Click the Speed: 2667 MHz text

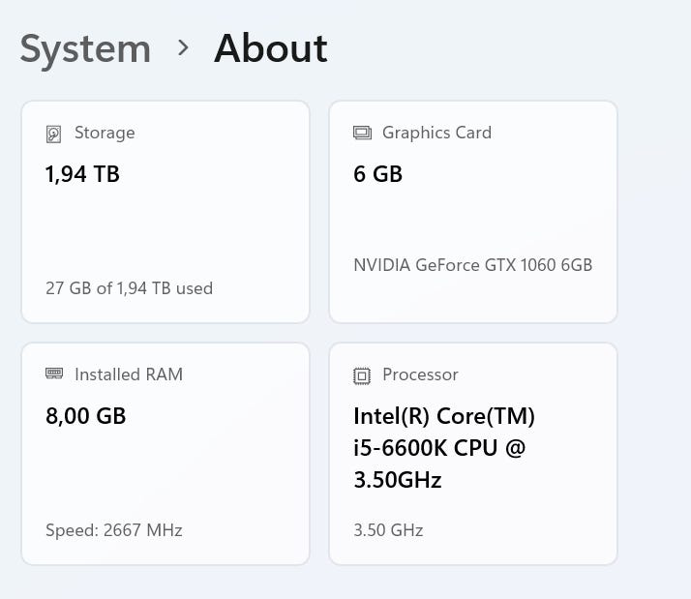point(113,530)
